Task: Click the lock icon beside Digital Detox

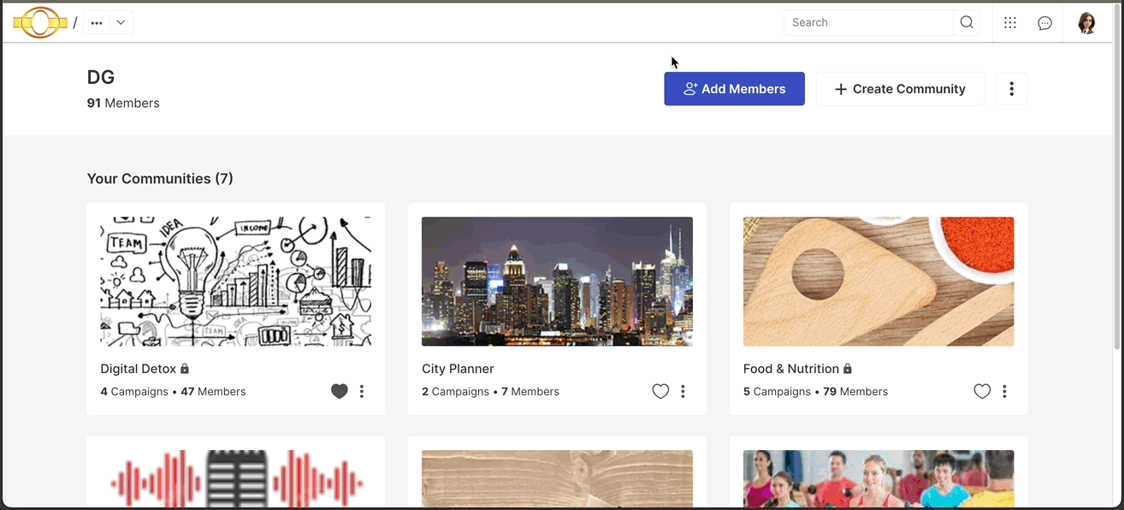Action: click(x=185, y=369)
